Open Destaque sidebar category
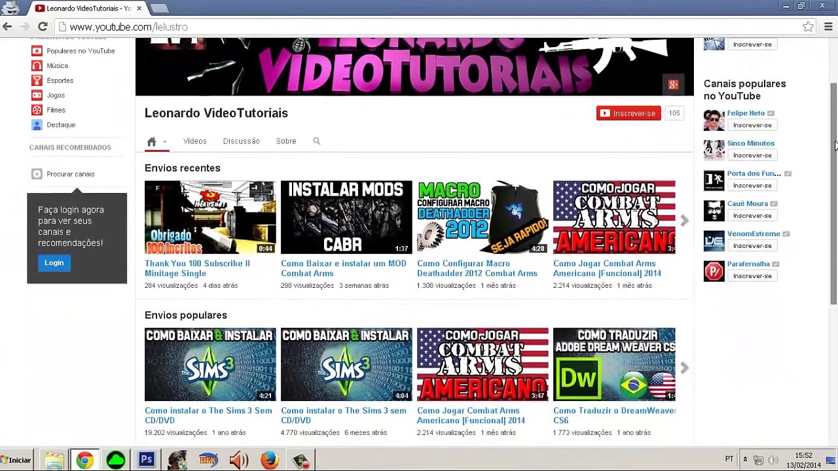The image size is (838, 471). 61,125
